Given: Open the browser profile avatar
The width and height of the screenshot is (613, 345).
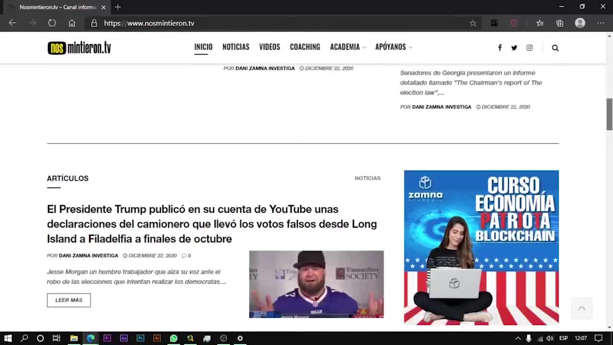Looking at the screenshot, I should (x=580, y=23).
